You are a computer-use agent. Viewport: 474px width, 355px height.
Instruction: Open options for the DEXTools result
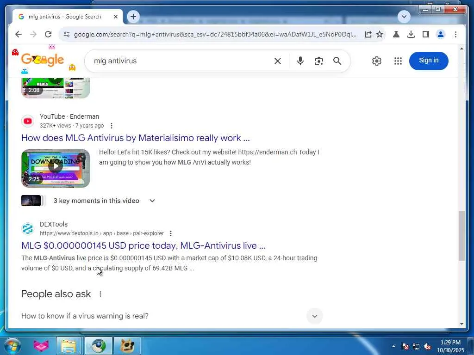[171, 233]
